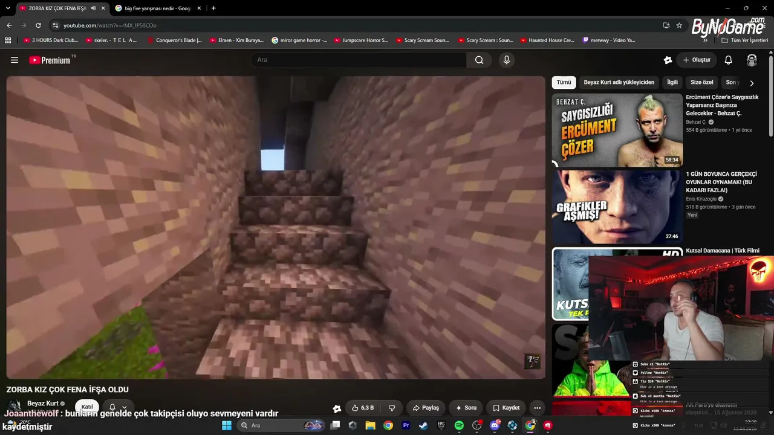Open the Ercüment Çözer video thumbnail
This screenshot has width=774, height=435.
point(617,130)
